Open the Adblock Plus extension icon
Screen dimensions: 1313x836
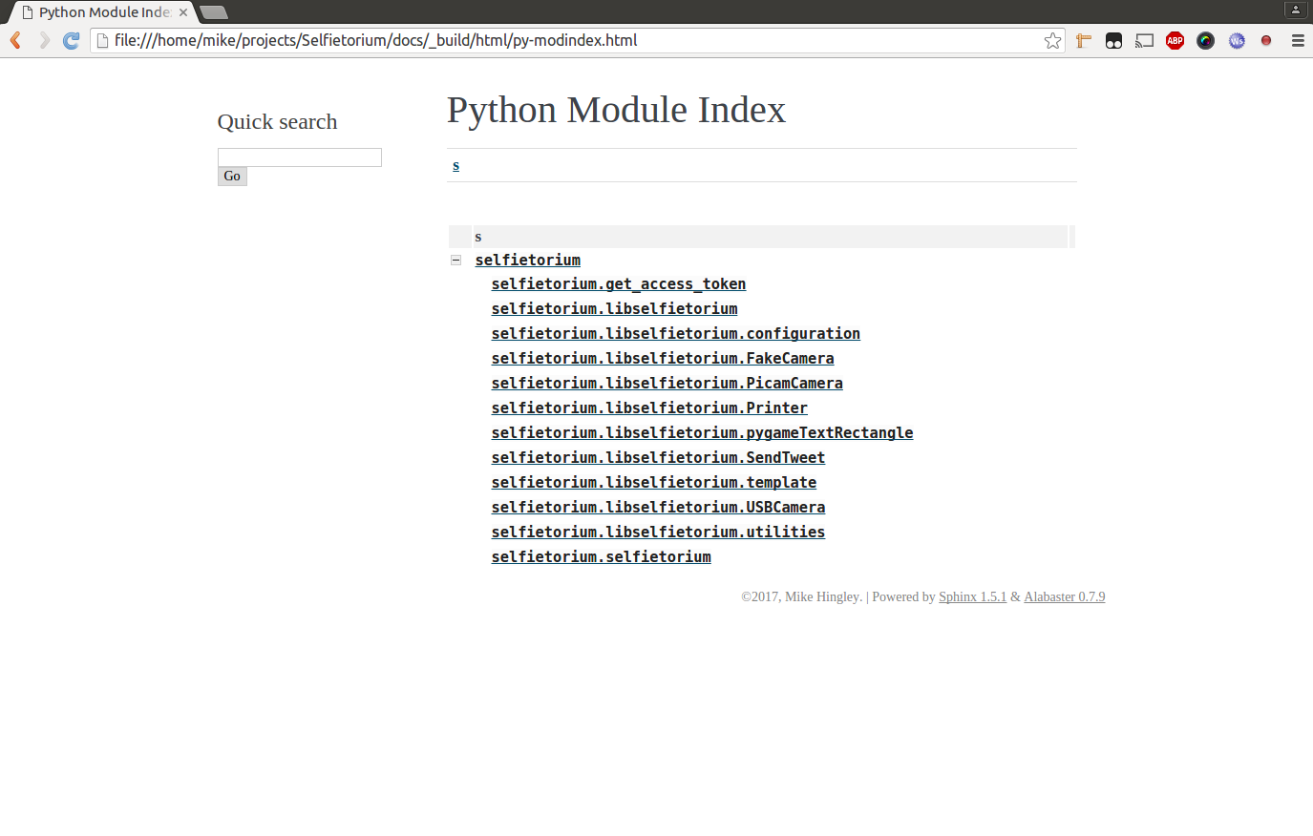pos(1175,40)
